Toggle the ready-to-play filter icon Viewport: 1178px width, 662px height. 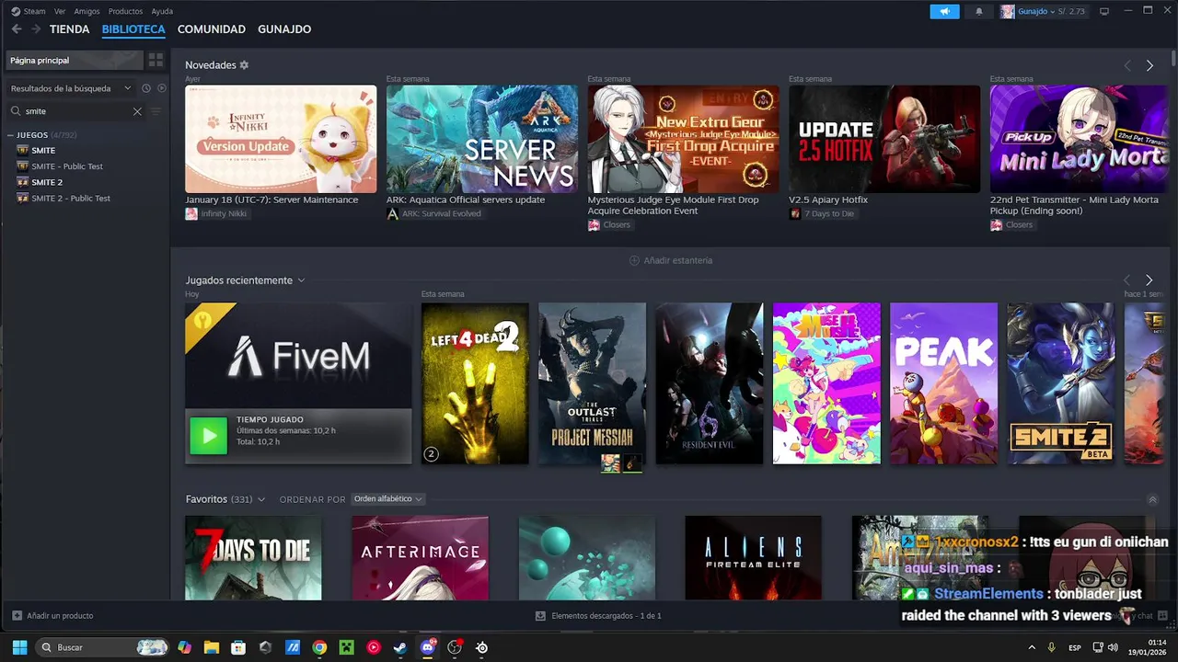(161, 88)
